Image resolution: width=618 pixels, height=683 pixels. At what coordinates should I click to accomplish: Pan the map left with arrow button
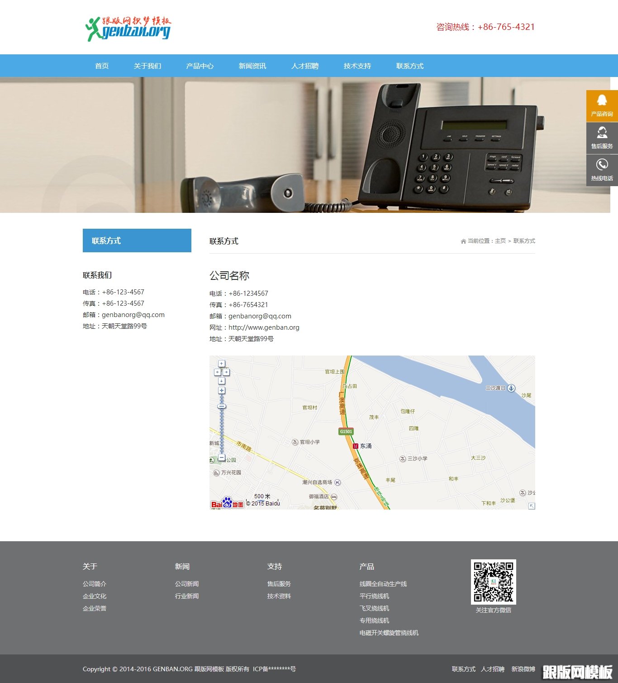click(217, 372)
